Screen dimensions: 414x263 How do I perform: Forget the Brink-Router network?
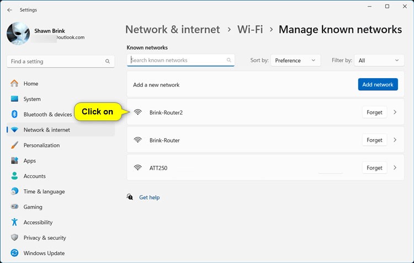pyautogui.click(x=374, y=140)
